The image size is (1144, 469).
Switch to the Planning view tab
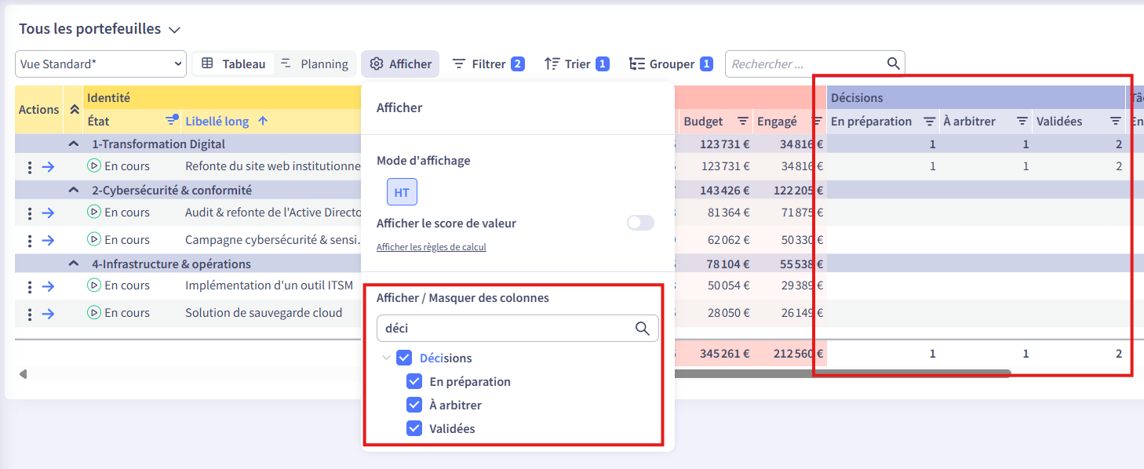(315, 64)
